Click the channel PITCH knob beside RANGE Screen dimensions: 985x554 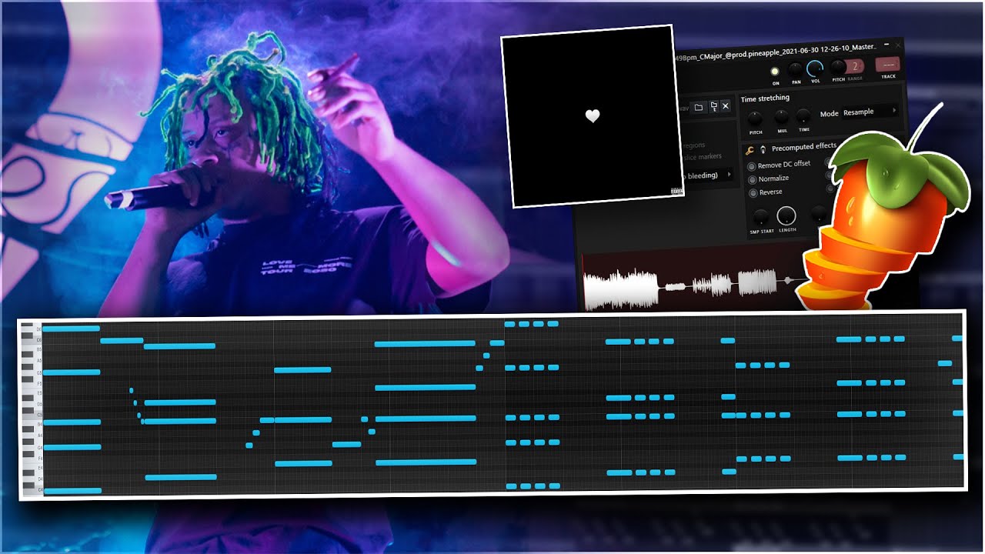838,68
